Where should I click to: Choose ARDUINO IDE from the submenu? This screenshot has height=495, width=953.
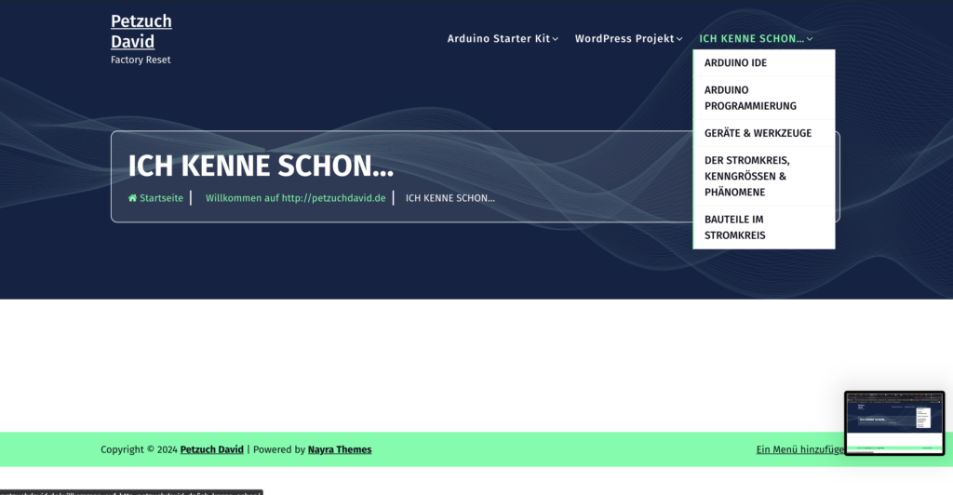735,63
